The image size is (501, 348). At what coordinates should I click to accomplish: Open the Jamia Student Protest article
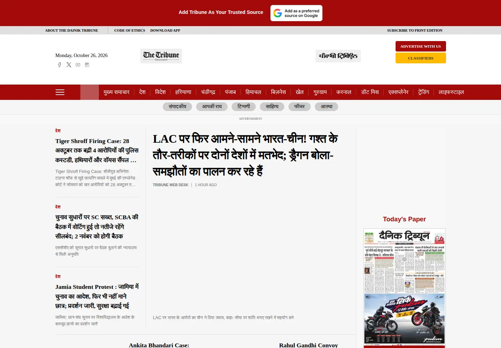click(97, 296)
